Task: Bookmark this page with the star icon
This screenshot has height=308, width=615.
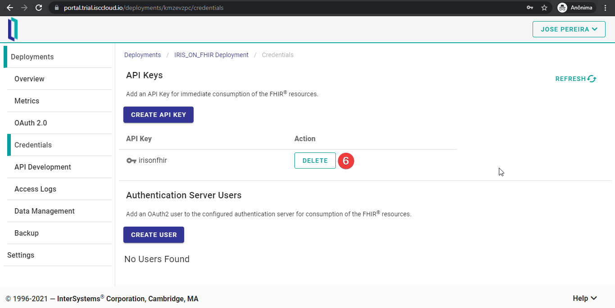Action: click(x=544, y=8)
